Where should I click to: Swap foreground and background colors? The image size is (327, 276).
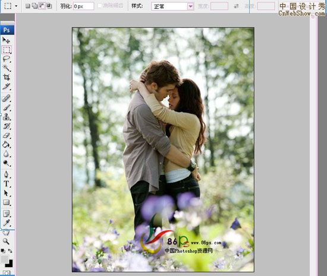pyautogui.click(x=10, y=251)
